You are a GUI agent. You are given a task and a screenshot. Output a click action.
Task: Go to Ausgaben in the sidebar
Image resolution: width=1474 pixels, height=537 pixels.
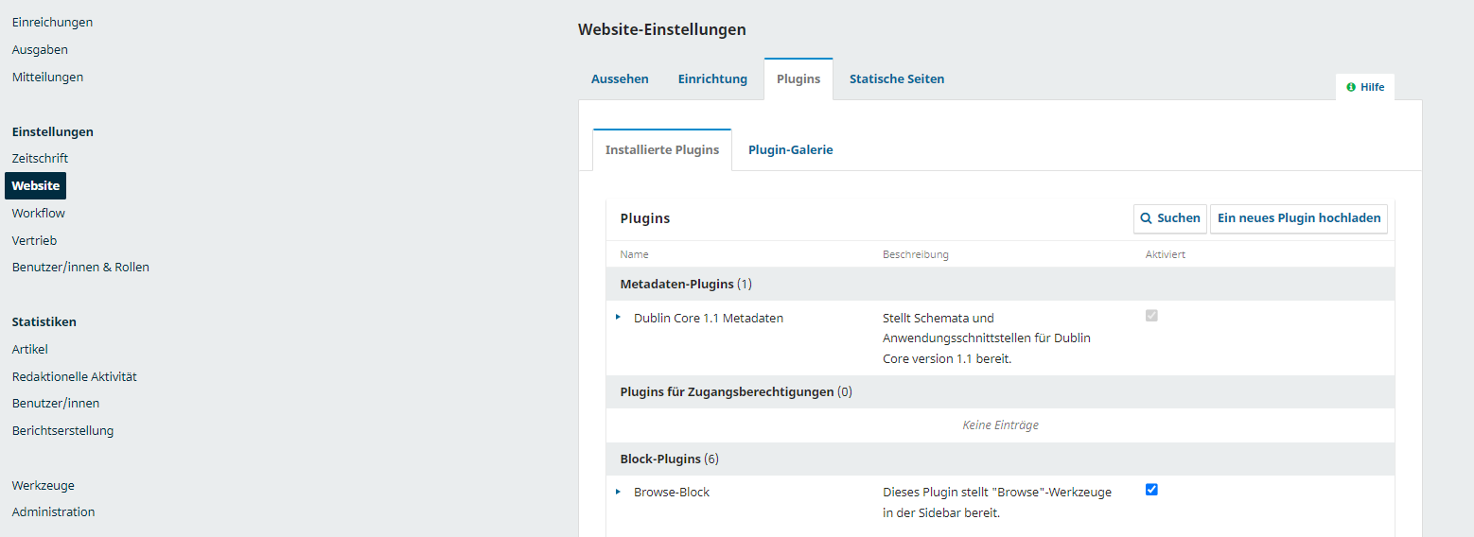40,49
